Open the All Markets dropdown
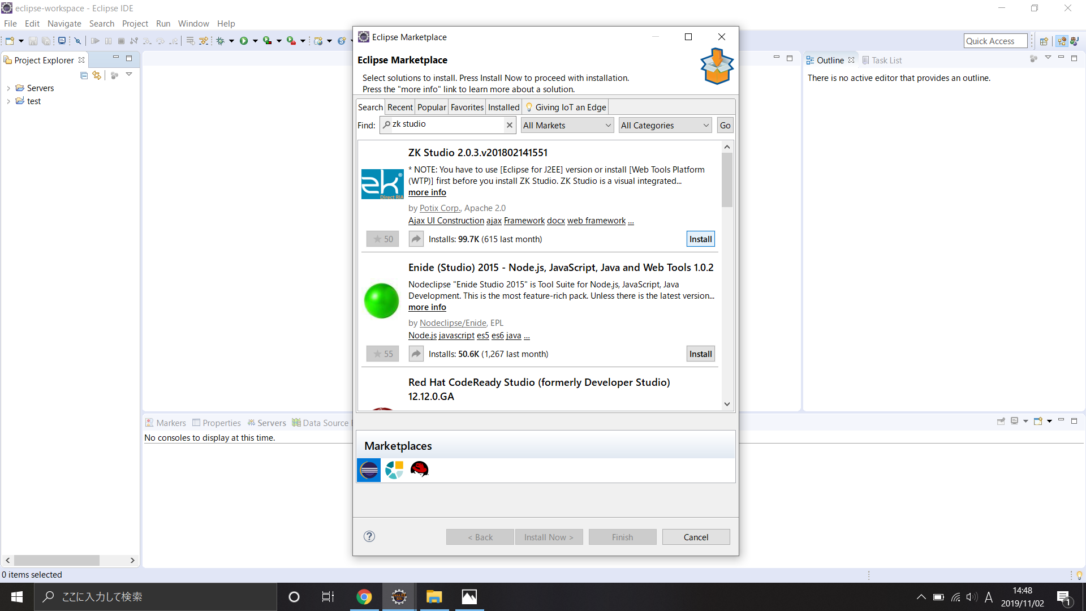 click(x=567, y=125)
